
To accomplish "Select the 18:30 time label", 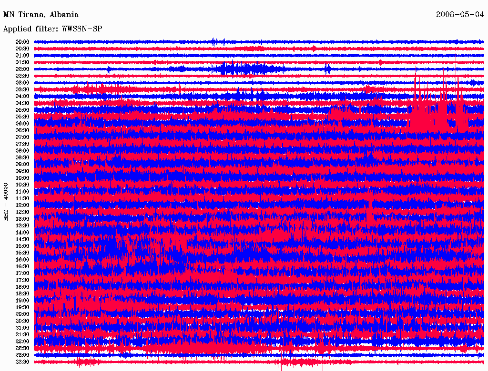I will [22, 293].
